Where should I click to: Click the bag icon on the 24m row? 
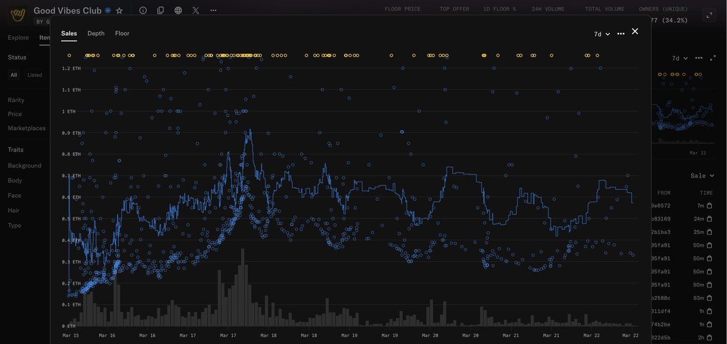(709, 219)
